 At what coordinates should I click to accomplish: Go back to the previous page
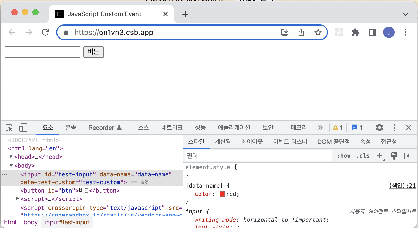click(12, 32)
